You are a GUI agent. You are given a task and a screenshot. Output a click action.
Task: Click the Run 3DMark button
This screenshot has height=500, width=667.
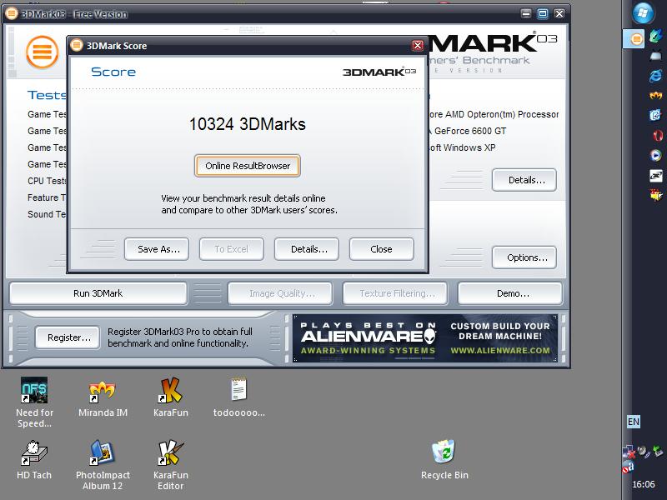(x=98, y=293)
